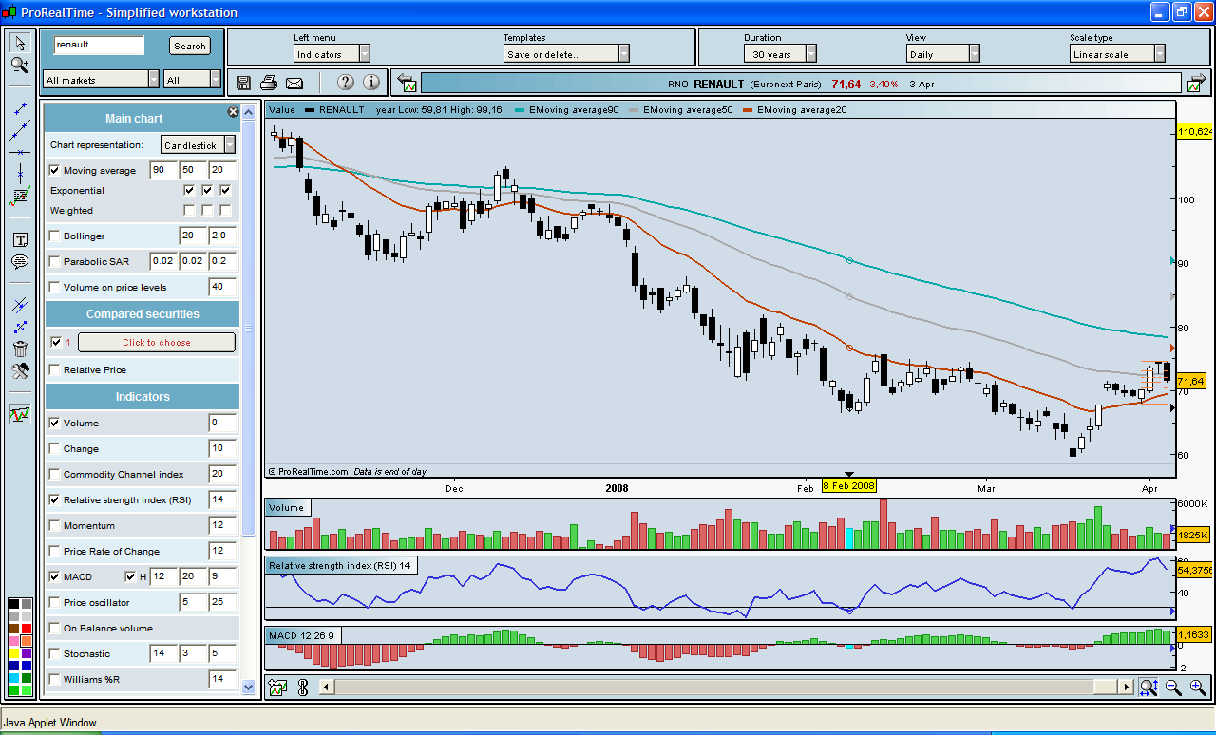Select the arrow pointer tool
This screenshot has height=735, width=1216.
(20, 43)
